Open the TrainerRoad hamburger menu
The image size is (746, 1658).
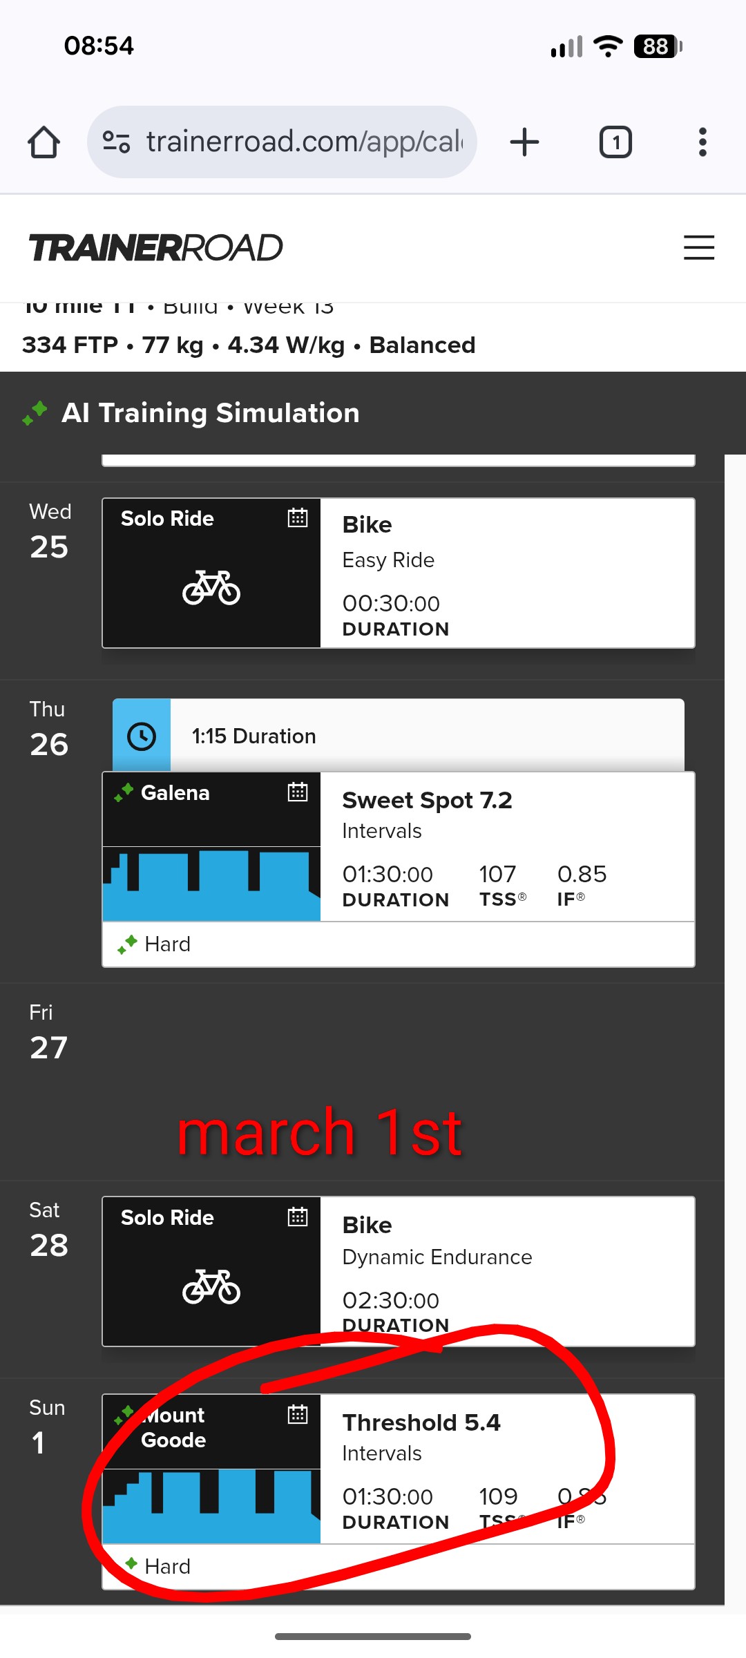[698, 247]
